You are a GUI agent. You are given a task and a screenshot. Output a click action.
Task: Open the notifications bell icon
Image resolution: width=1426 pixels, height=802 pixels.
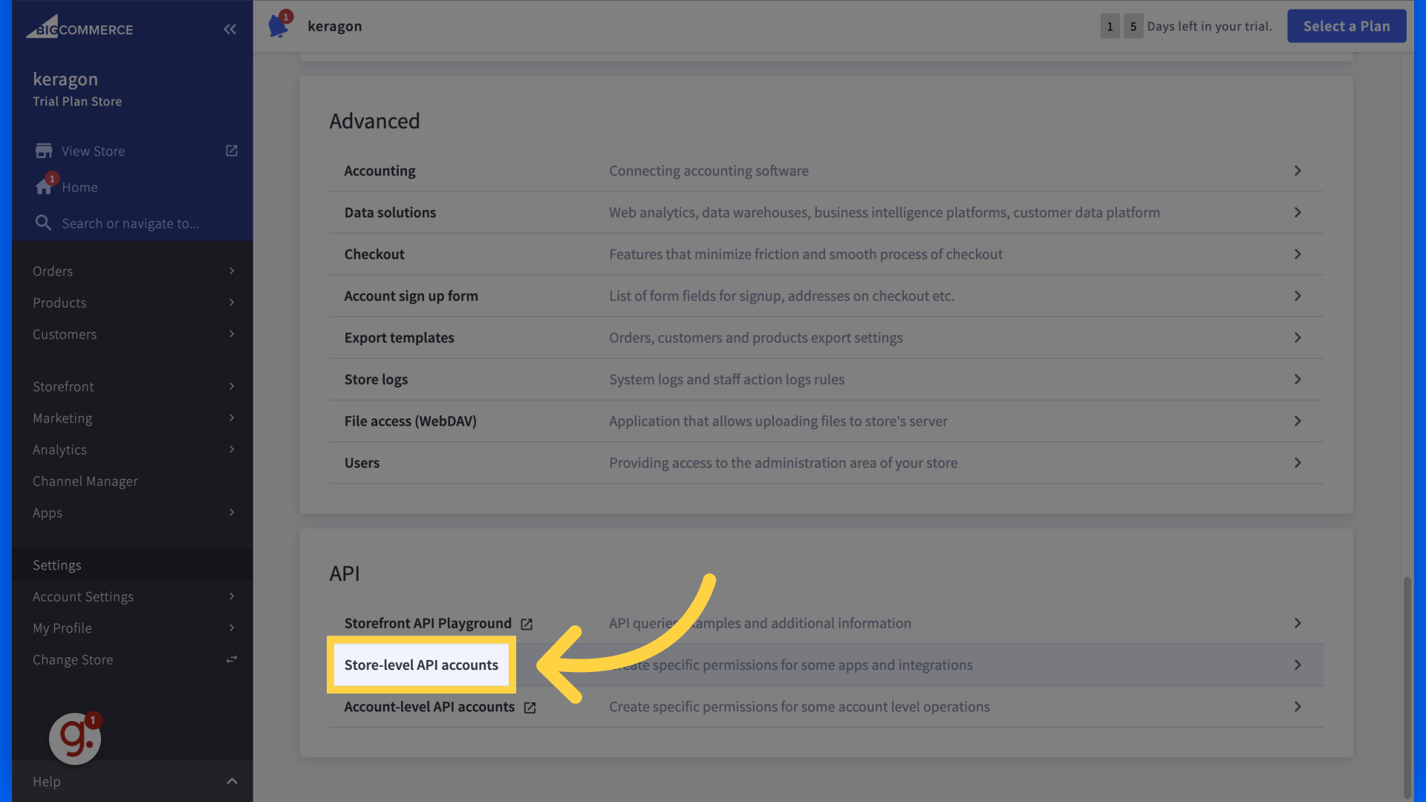tap(279, 25)
